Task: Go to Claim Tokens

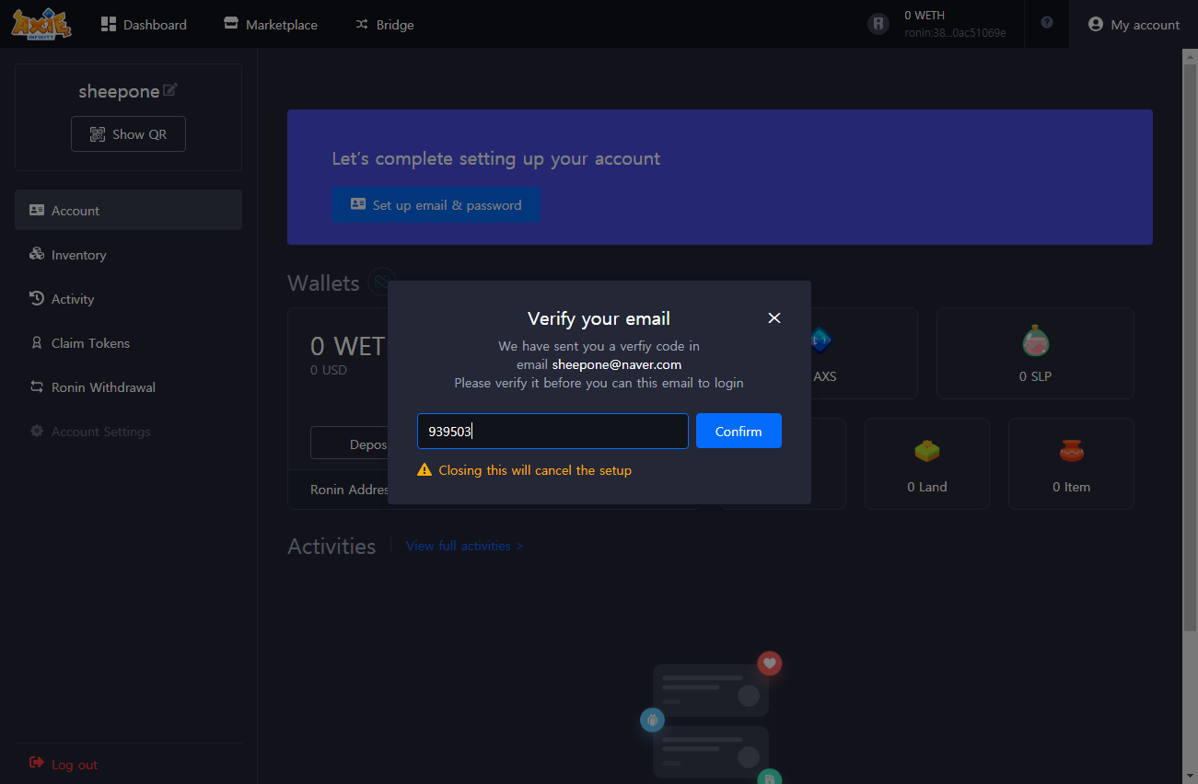Action: click(x=128, y=343)
